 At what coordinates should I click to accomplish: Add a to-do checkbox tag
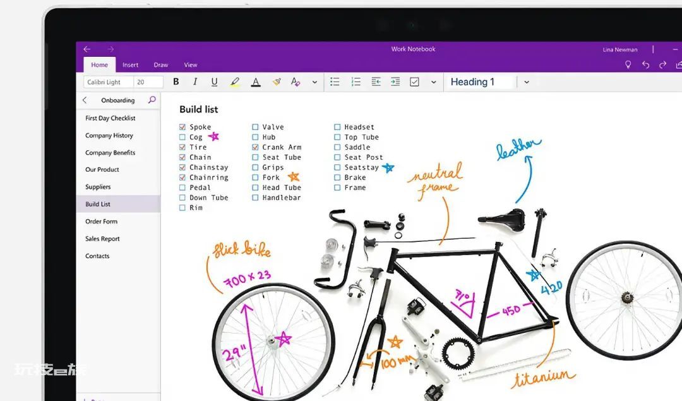414,81
